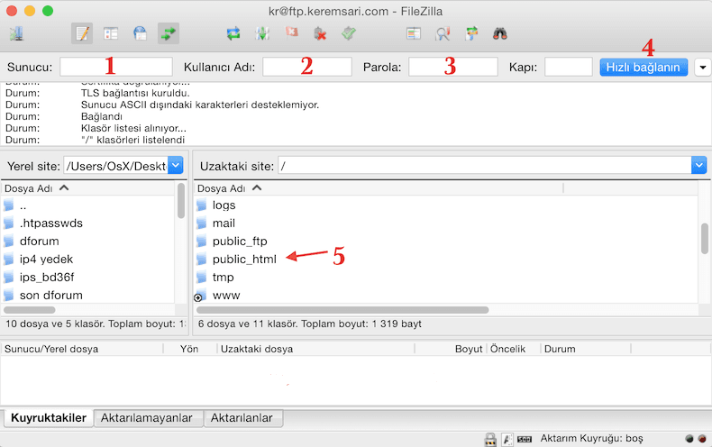This screenshot has height=447, width=712.
Task: Click the Yerel site path box
Action: click(115, 166)
